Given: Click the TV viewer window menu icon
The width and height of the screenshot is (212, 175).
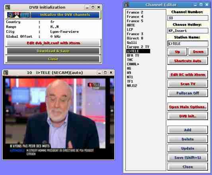Looking at the screenshot, I should point(6,73).
